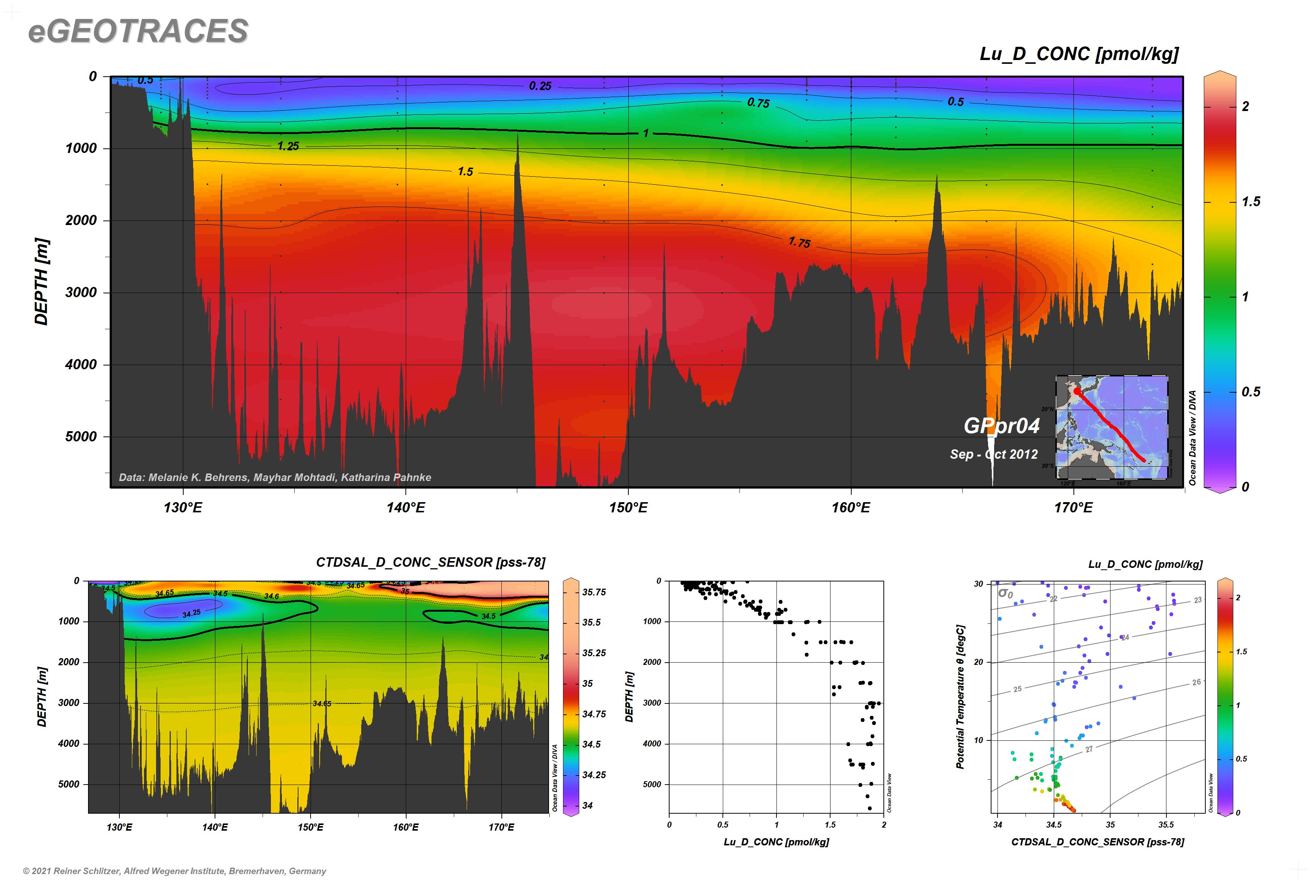Click the 2021 Reiner Schlitzer copyright text
The image size is (1310, 882).
point(174,871)
